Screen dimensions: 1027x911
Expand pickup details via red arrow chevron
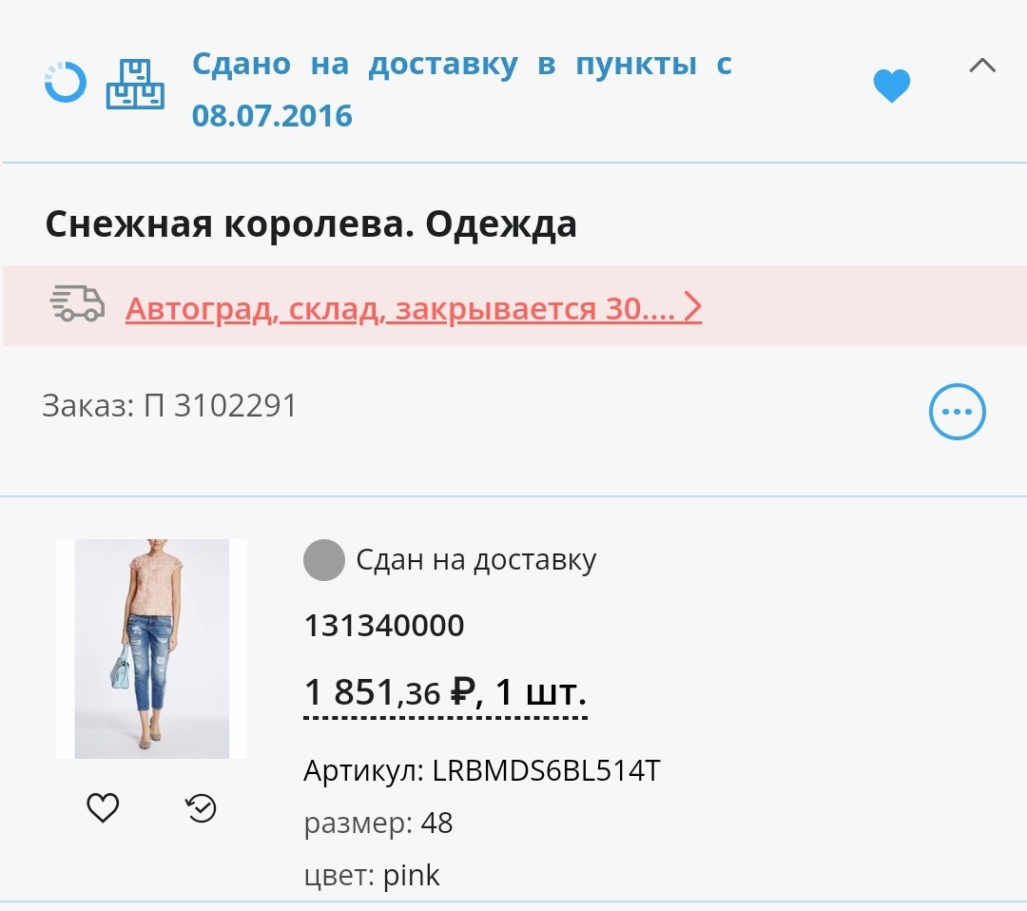pos(692,307)
